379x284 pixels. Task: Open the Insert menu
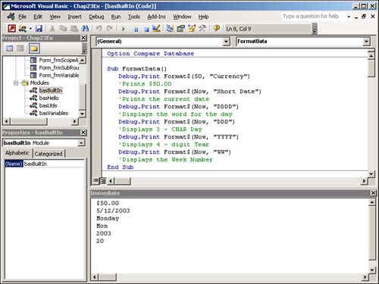[x=74, y=17]
